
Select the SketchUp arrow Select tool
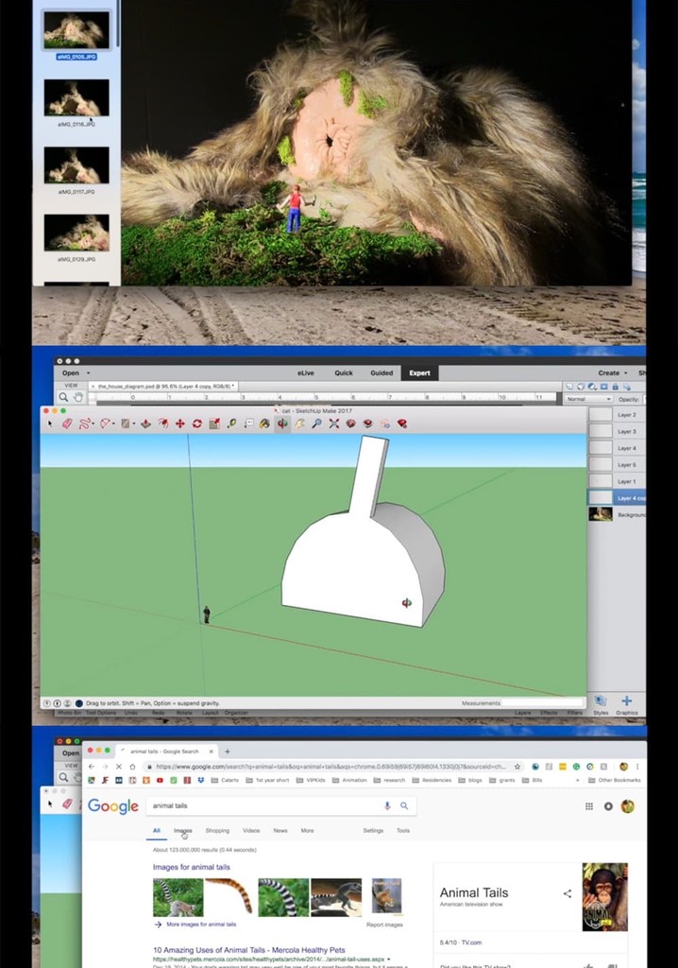pyautogui.click(x=50, y=423)
